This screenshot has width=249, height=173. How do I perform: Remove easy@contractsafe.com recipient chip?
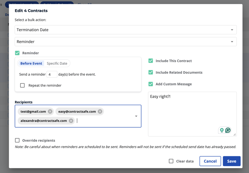(100, 111)
